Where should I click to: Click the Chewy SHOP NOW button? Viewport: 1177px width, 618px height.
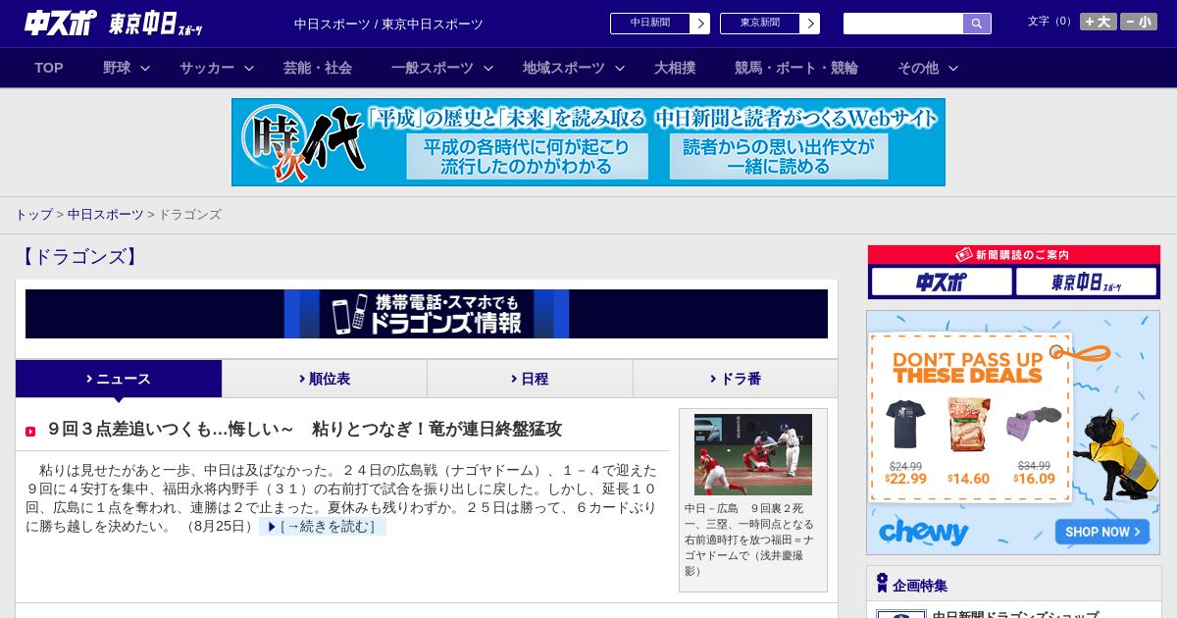pos(1102,532)
